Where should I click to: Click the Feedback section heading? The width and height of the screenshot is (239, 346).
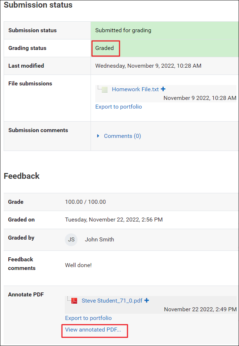pos(22,176)
